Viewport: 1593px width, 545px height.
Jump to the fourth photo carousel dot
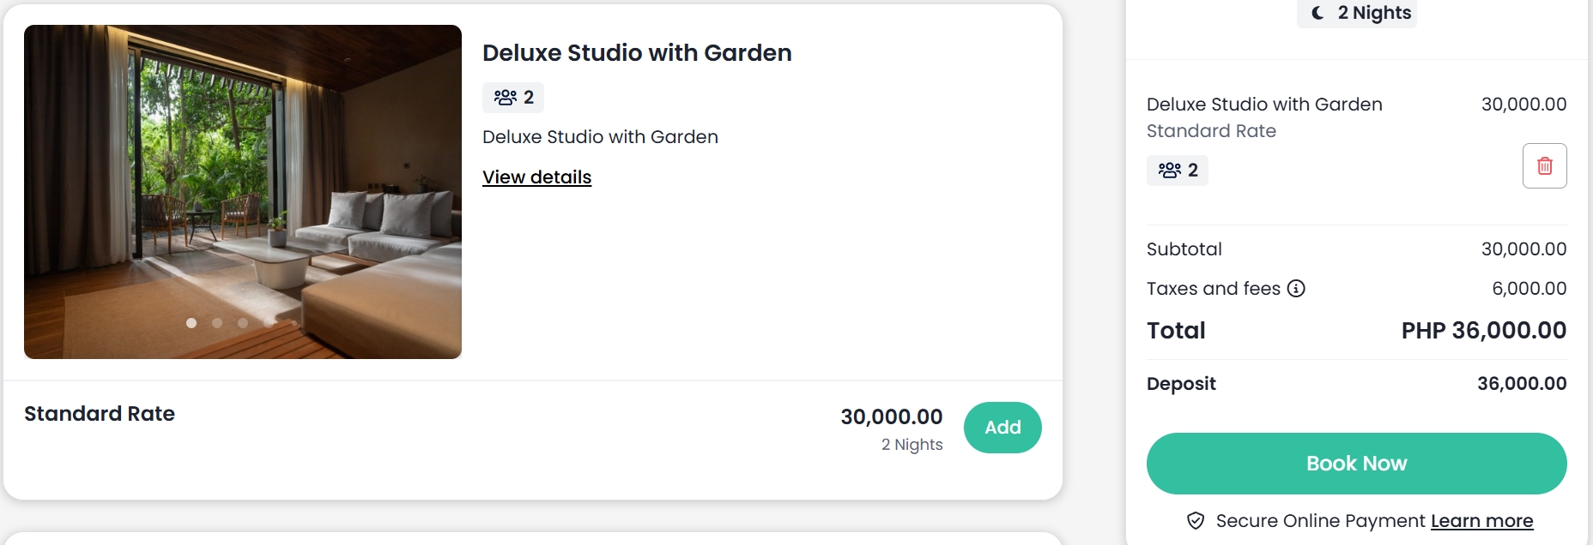[269, 323]
